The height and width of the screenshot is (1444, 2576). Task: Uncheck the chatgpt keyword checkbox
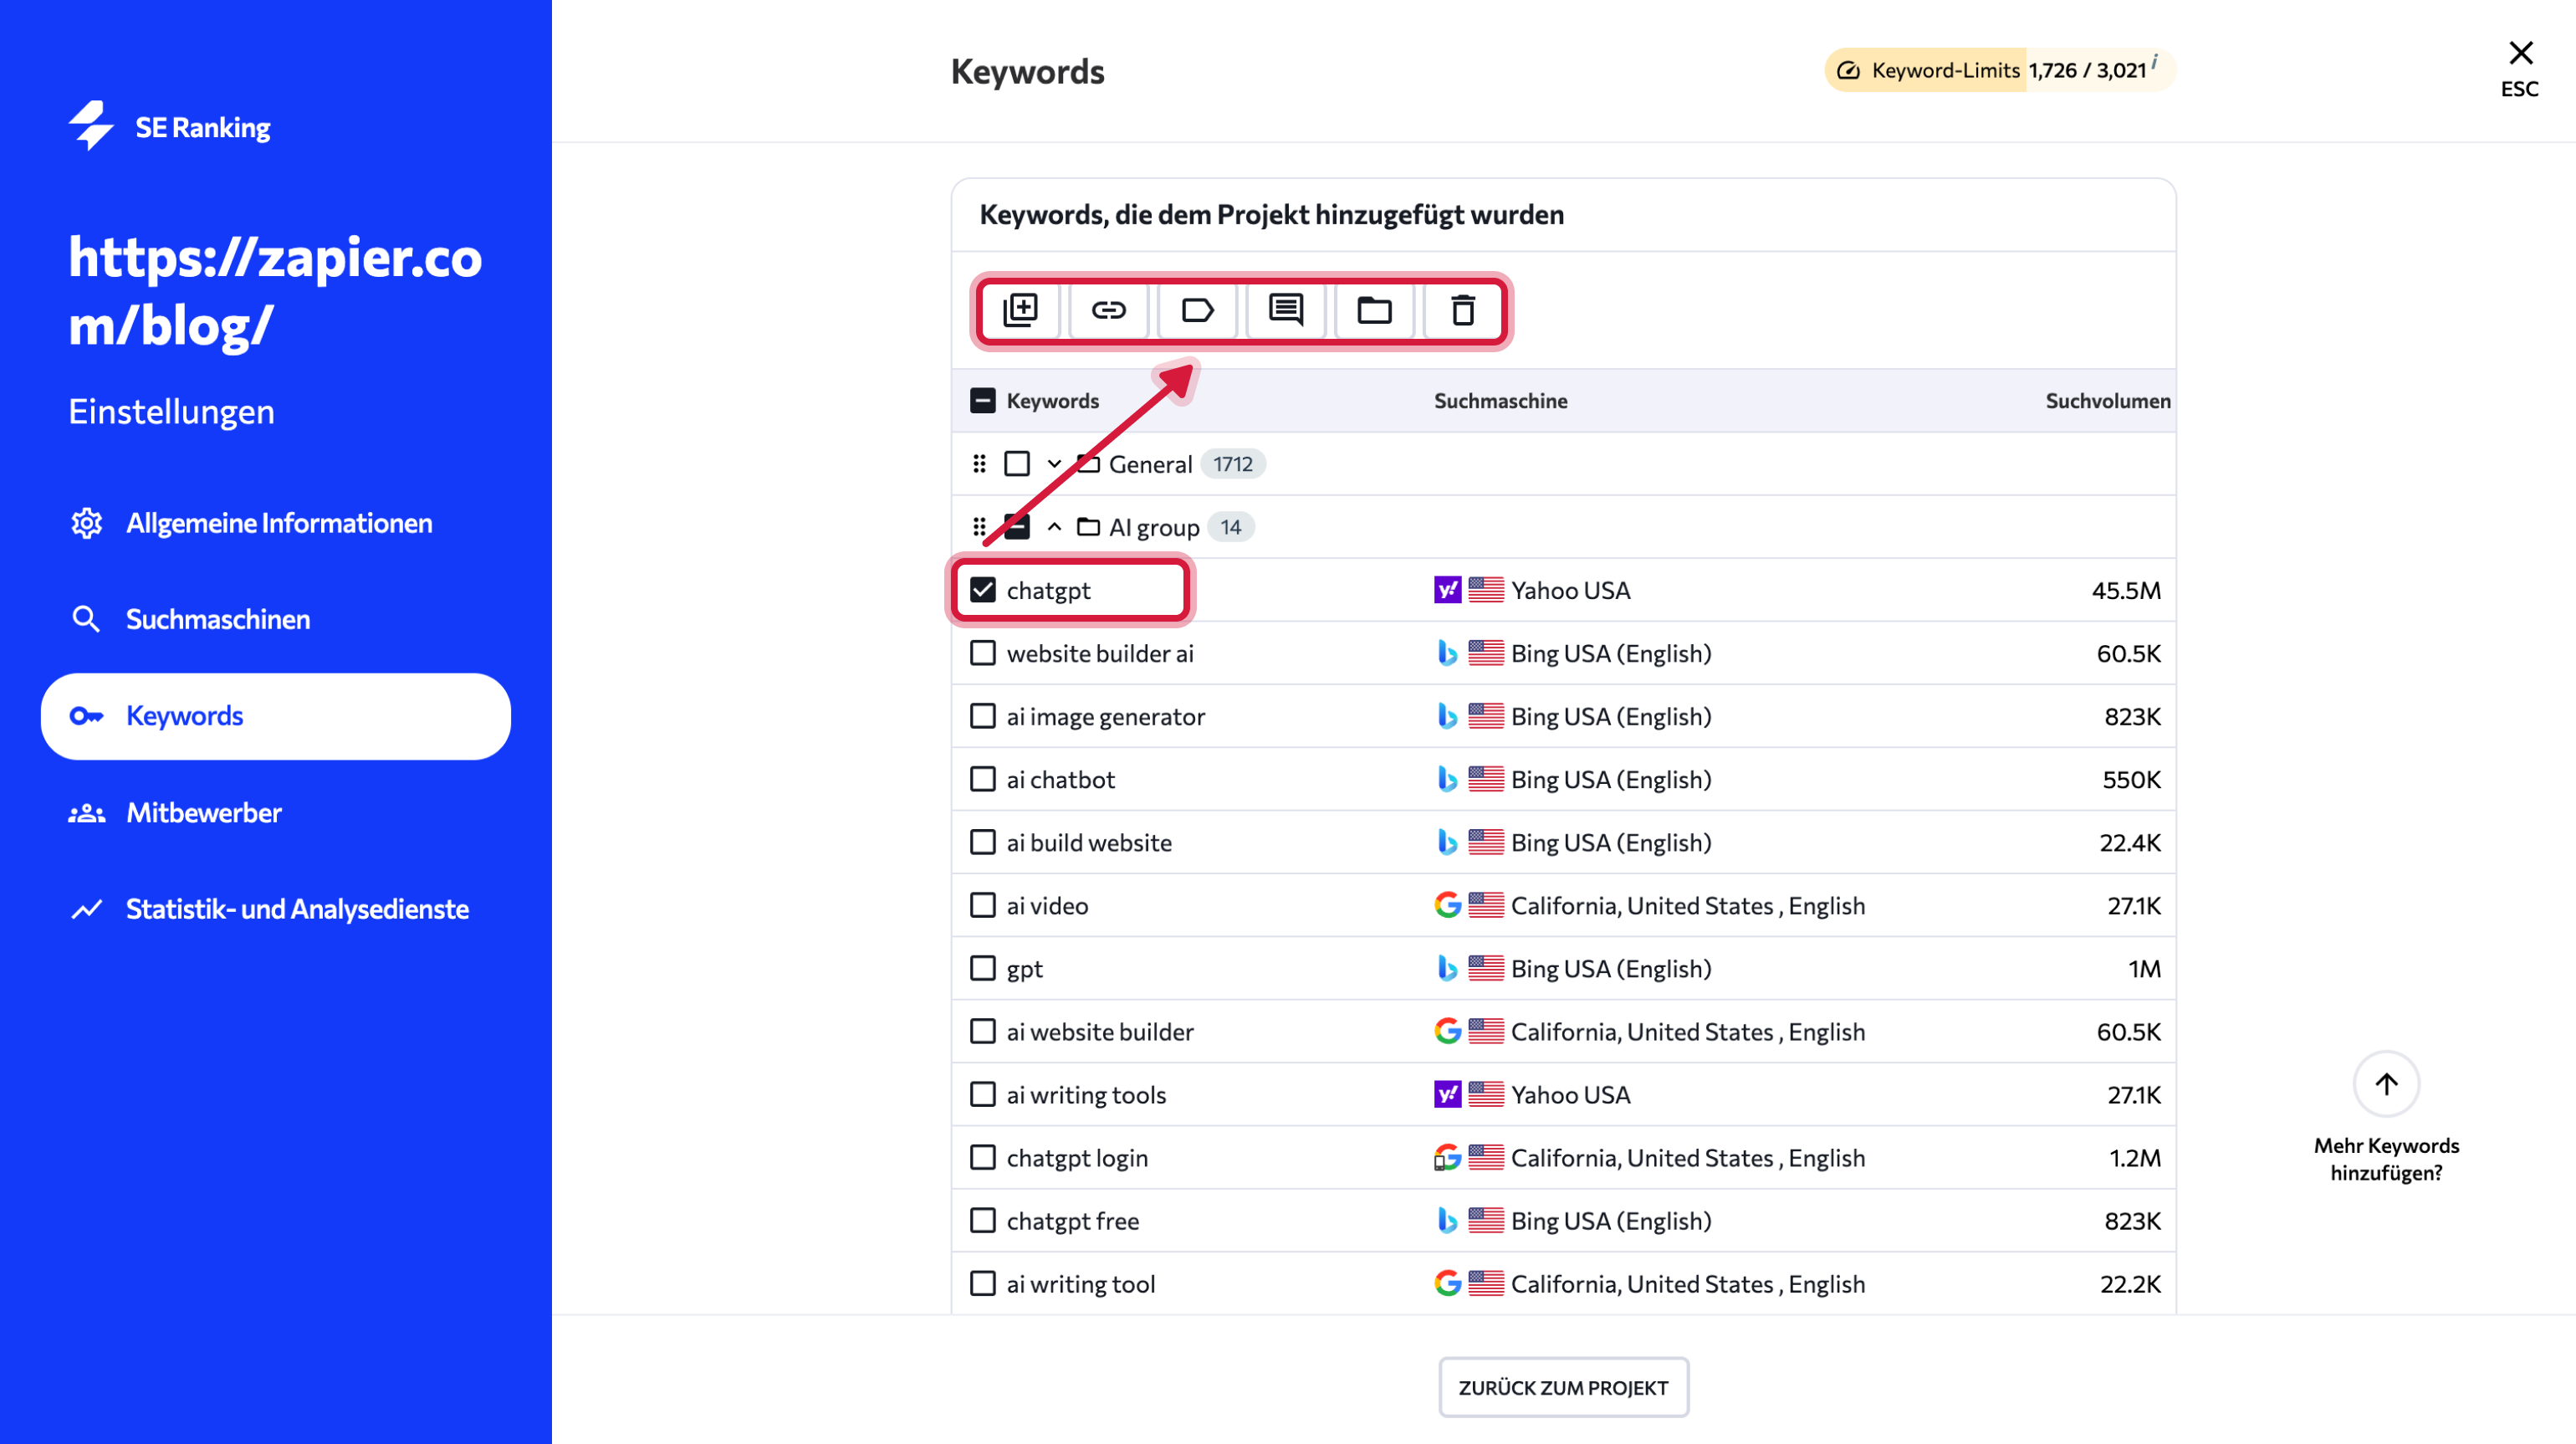click(983, 590)
